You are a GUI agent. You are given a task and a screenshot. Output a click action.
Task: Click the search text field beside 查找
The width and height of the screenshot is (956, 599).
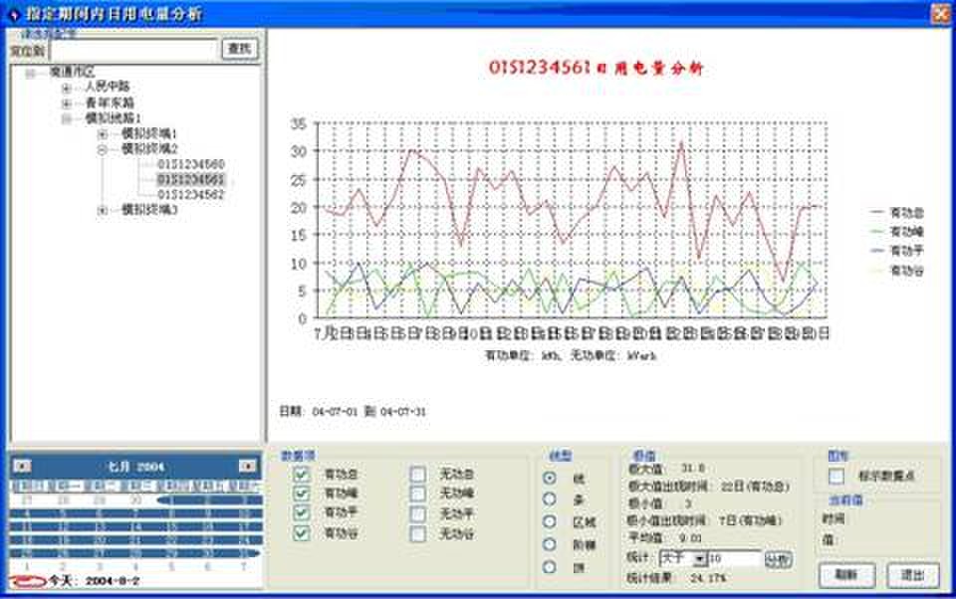(132, 49)
